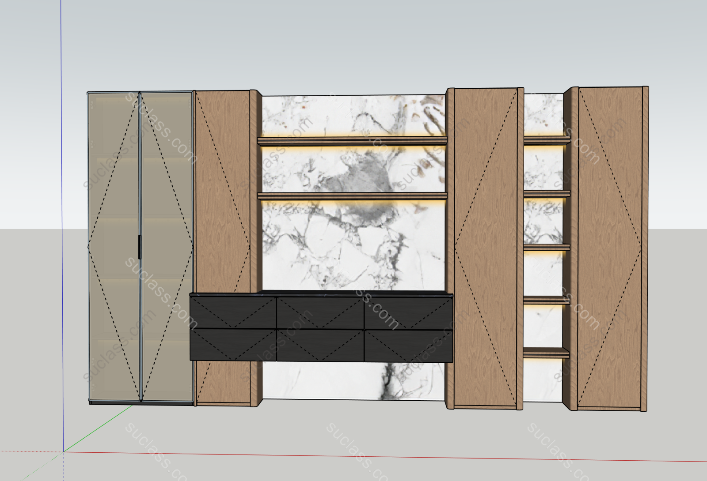
Task: Select the top-right black drawer front
Action: click(409, 313)
